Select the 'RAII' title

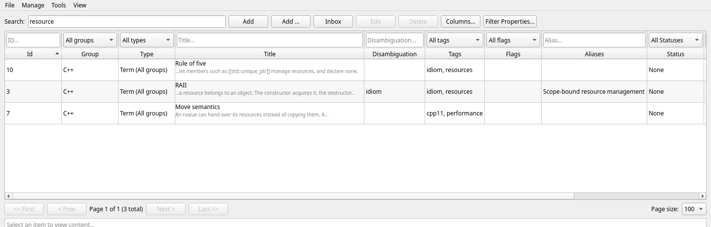tap(181, 85)
